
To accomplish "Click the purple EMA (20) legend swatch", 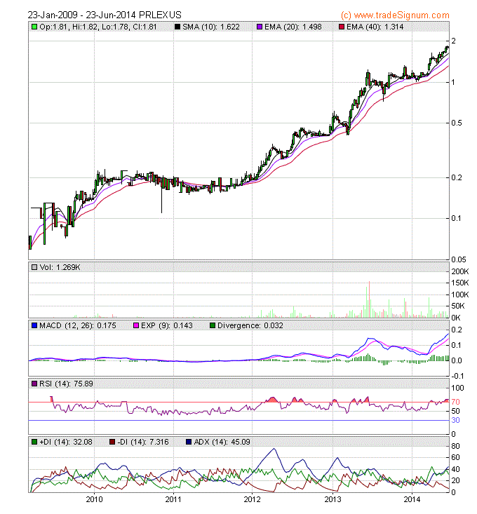I will click(260, 27).
